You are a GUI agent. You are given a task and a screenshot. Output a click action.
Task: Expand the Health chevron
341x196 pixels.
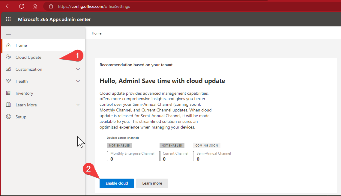78,81
